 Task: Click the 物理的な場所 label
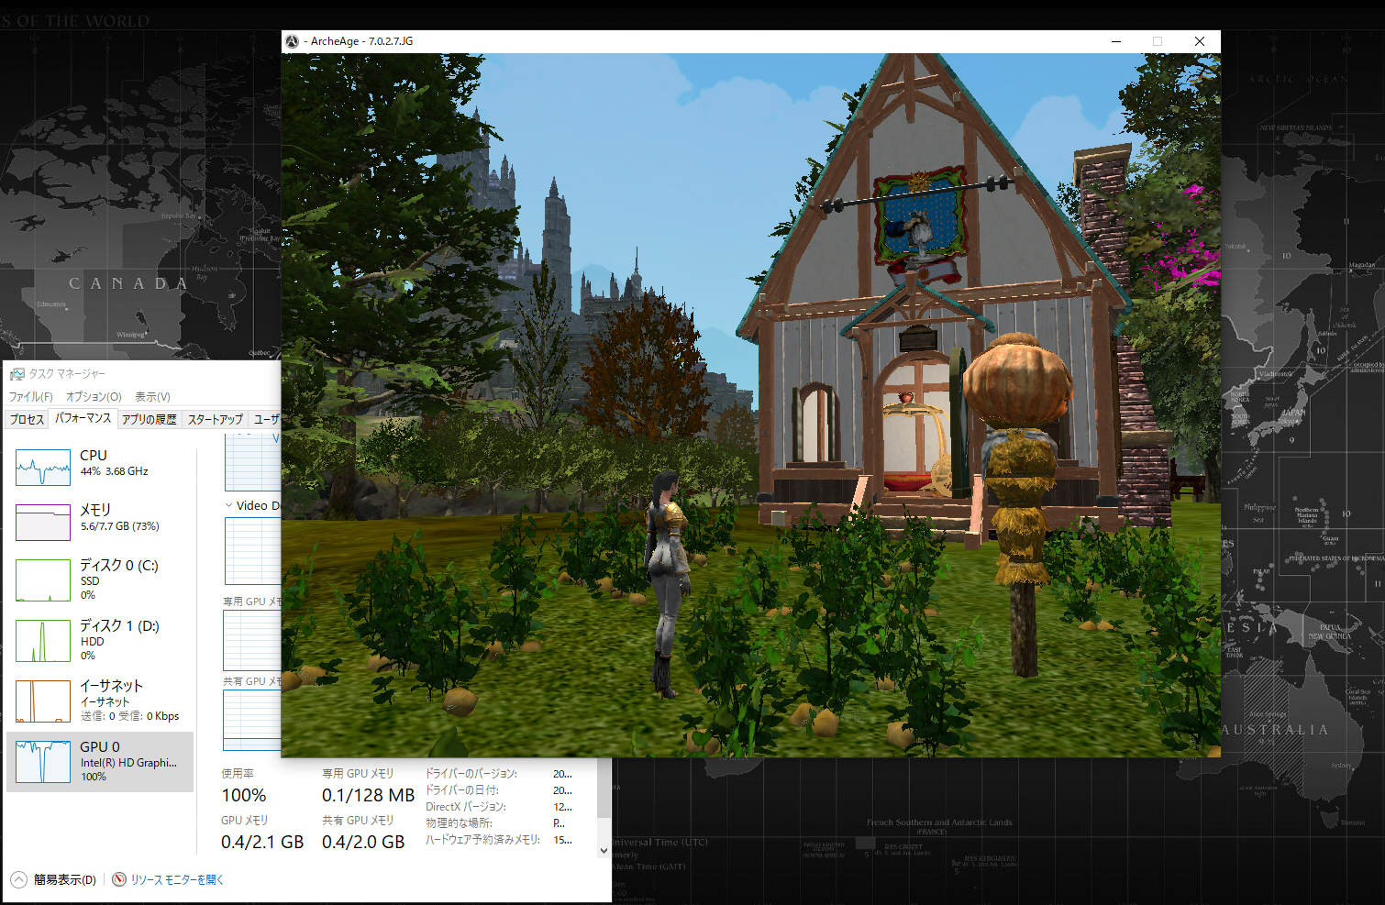tap(459, 823)
